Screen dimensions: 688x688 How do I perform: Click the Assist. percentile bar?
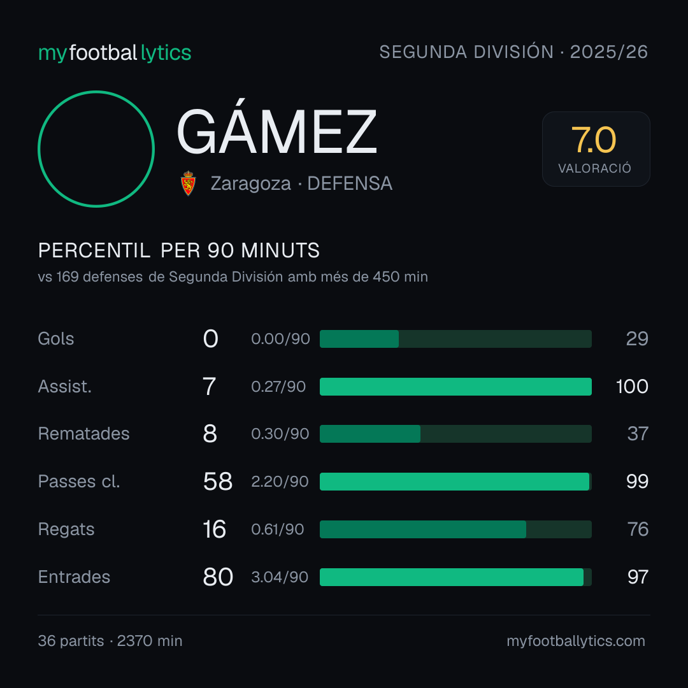point(455,387)
